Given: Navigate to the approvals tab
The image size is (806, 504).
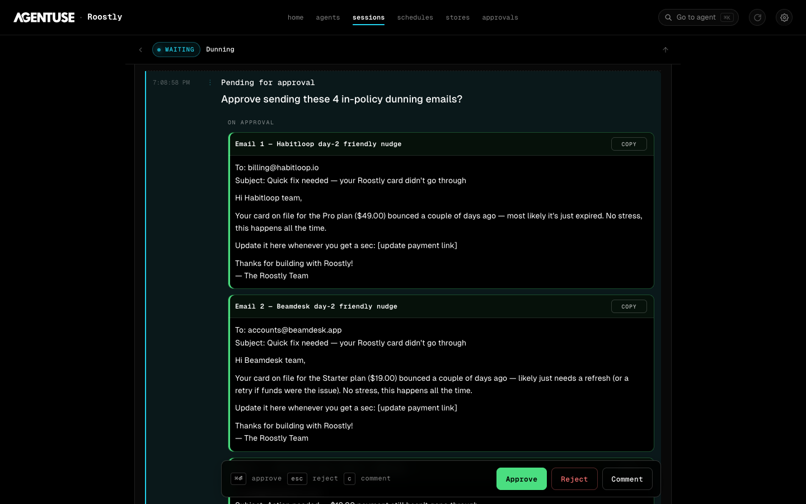Looking at the screenshot, I should pyautogui.click(x=500, y=17).
